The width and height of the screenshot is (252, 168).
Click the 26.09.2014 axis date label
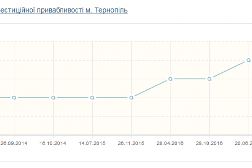[14, 143]
